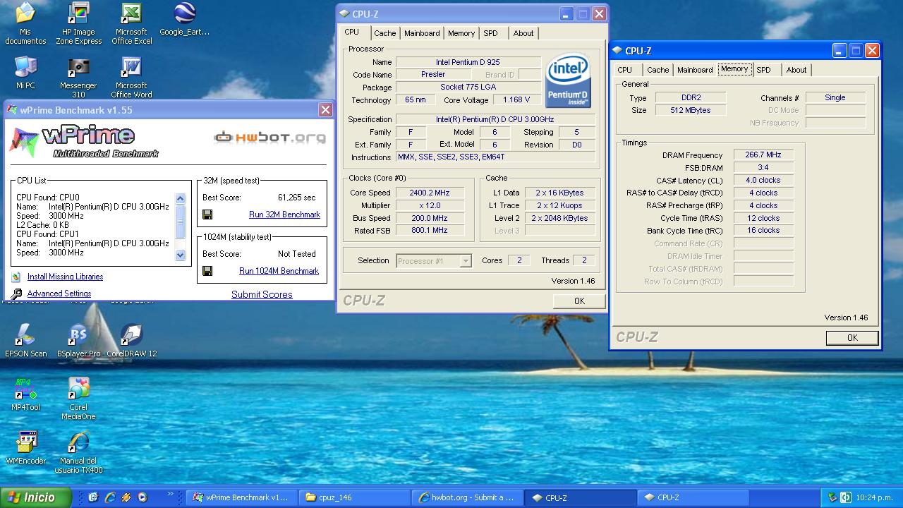This screenshot has height=508, width=903.
Task: Click Run 1024M Benchmark link
Action: (x=279, y=271)
